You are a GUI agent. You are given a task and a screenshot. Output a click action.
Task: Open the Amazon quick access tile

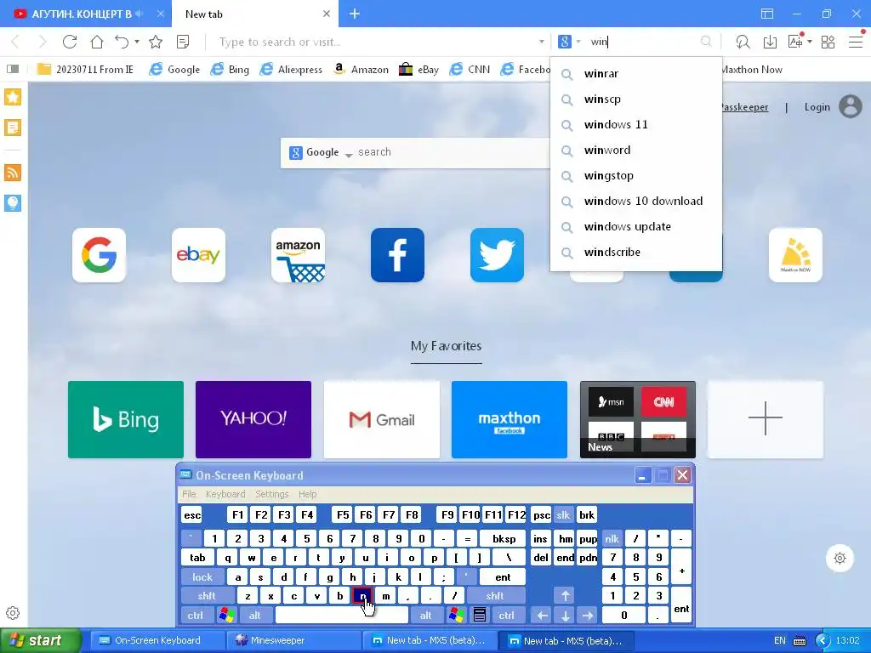click(298, 255)
